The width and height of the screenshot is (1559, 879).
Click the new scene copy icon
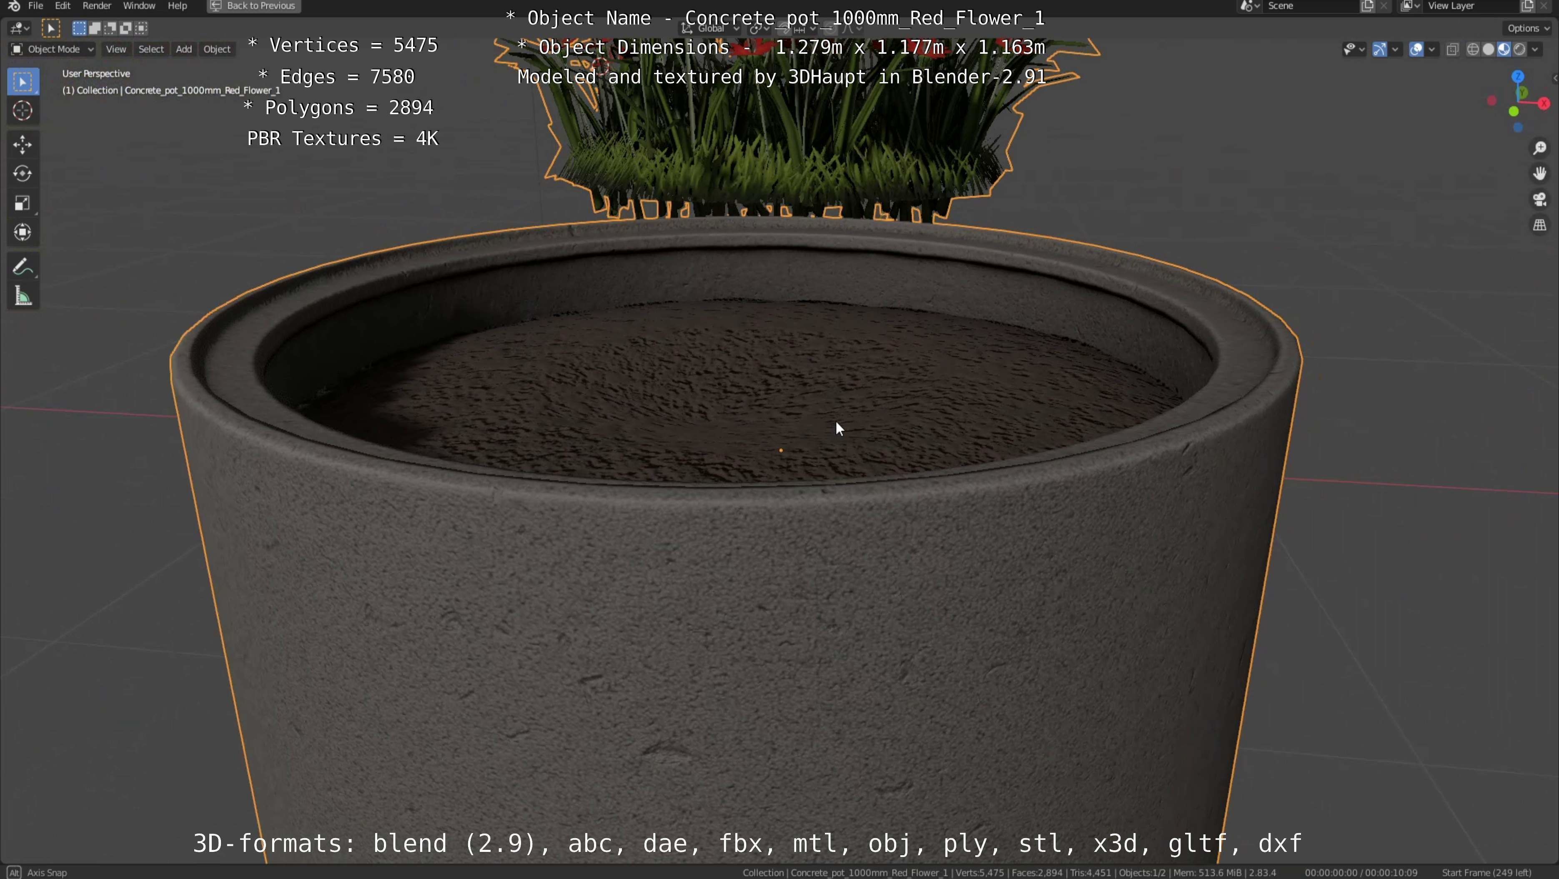(1368, 6)
